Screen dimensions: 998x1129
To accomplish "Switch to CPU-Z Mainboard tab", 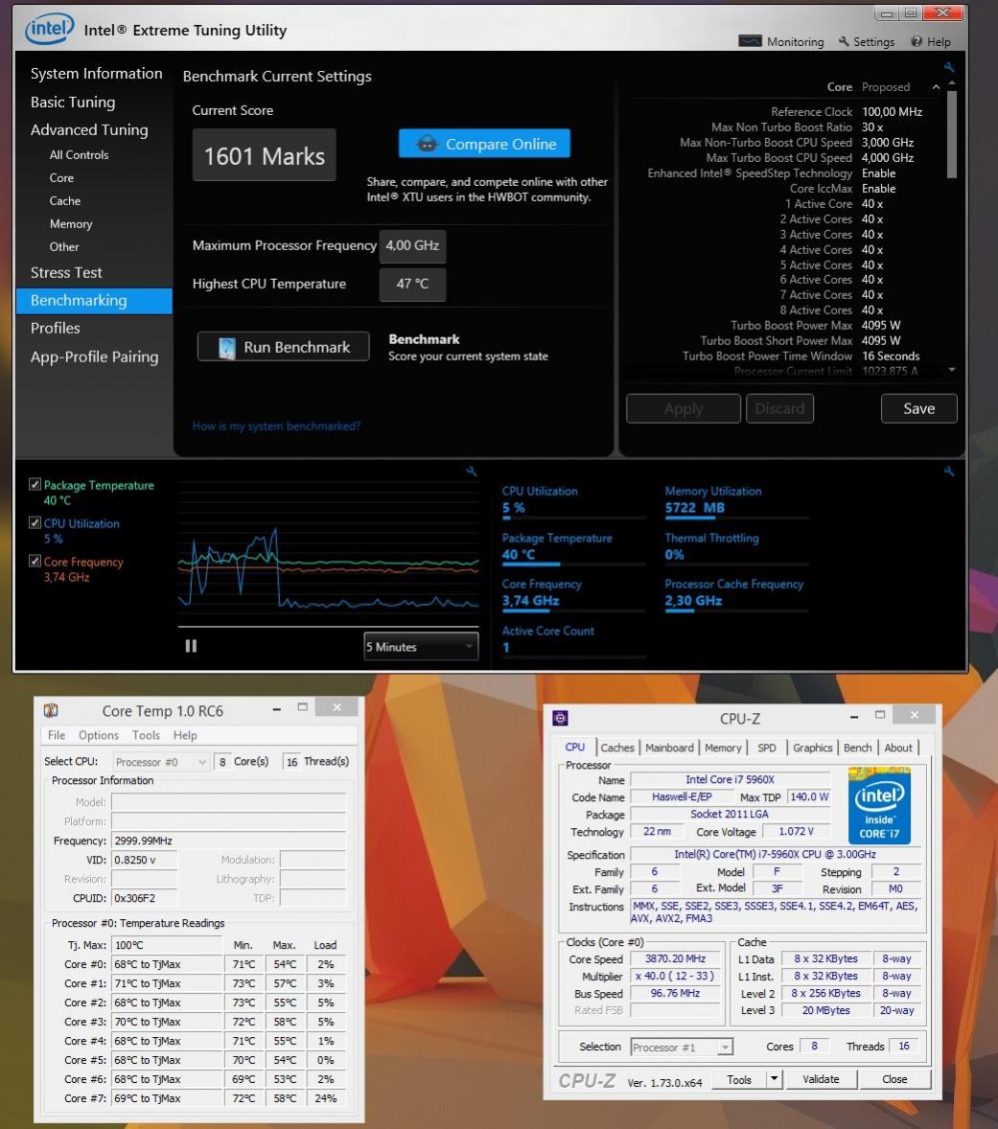I will (670, 748).
